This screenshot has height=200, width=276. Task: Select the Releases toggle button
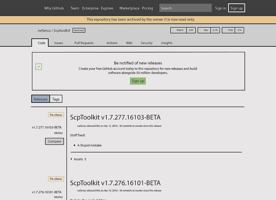[x=40, y=99]
